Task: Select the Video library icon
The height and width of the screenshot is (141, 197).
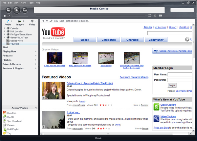Action: 32,21
